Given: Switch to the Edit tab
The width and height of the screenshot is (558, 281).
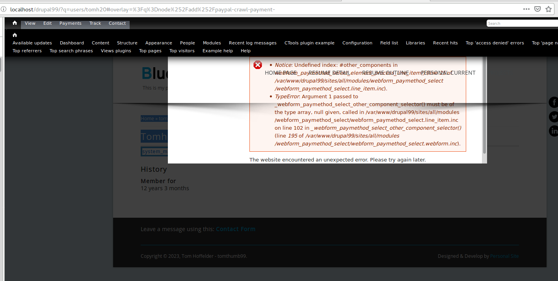Looking at the screenshot, I should (x=47, y=23).
